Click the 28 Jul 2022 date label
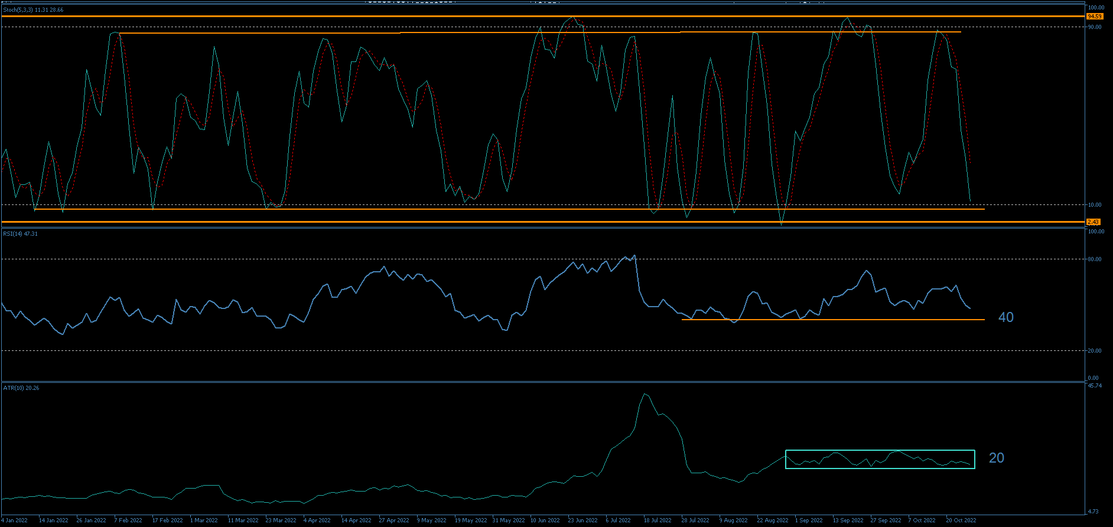The width and height of the screenshot is (1113, 527). (x=695, y=521)
